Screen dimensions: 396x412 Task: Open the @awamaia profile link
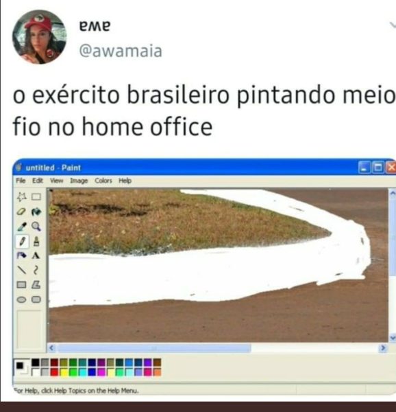pos(121,51)
